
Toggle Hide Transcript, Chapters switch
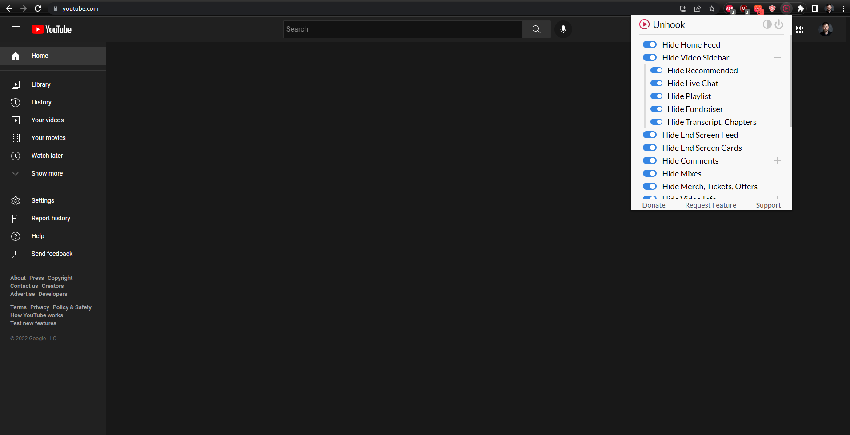tap(656, 122)
